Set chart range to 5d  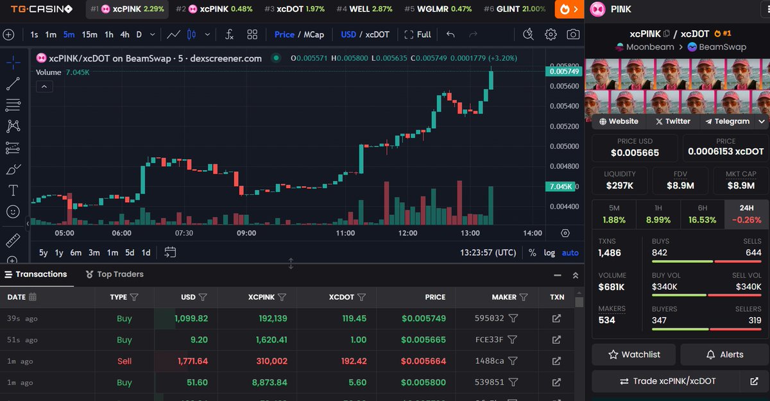tap(130, 253)
